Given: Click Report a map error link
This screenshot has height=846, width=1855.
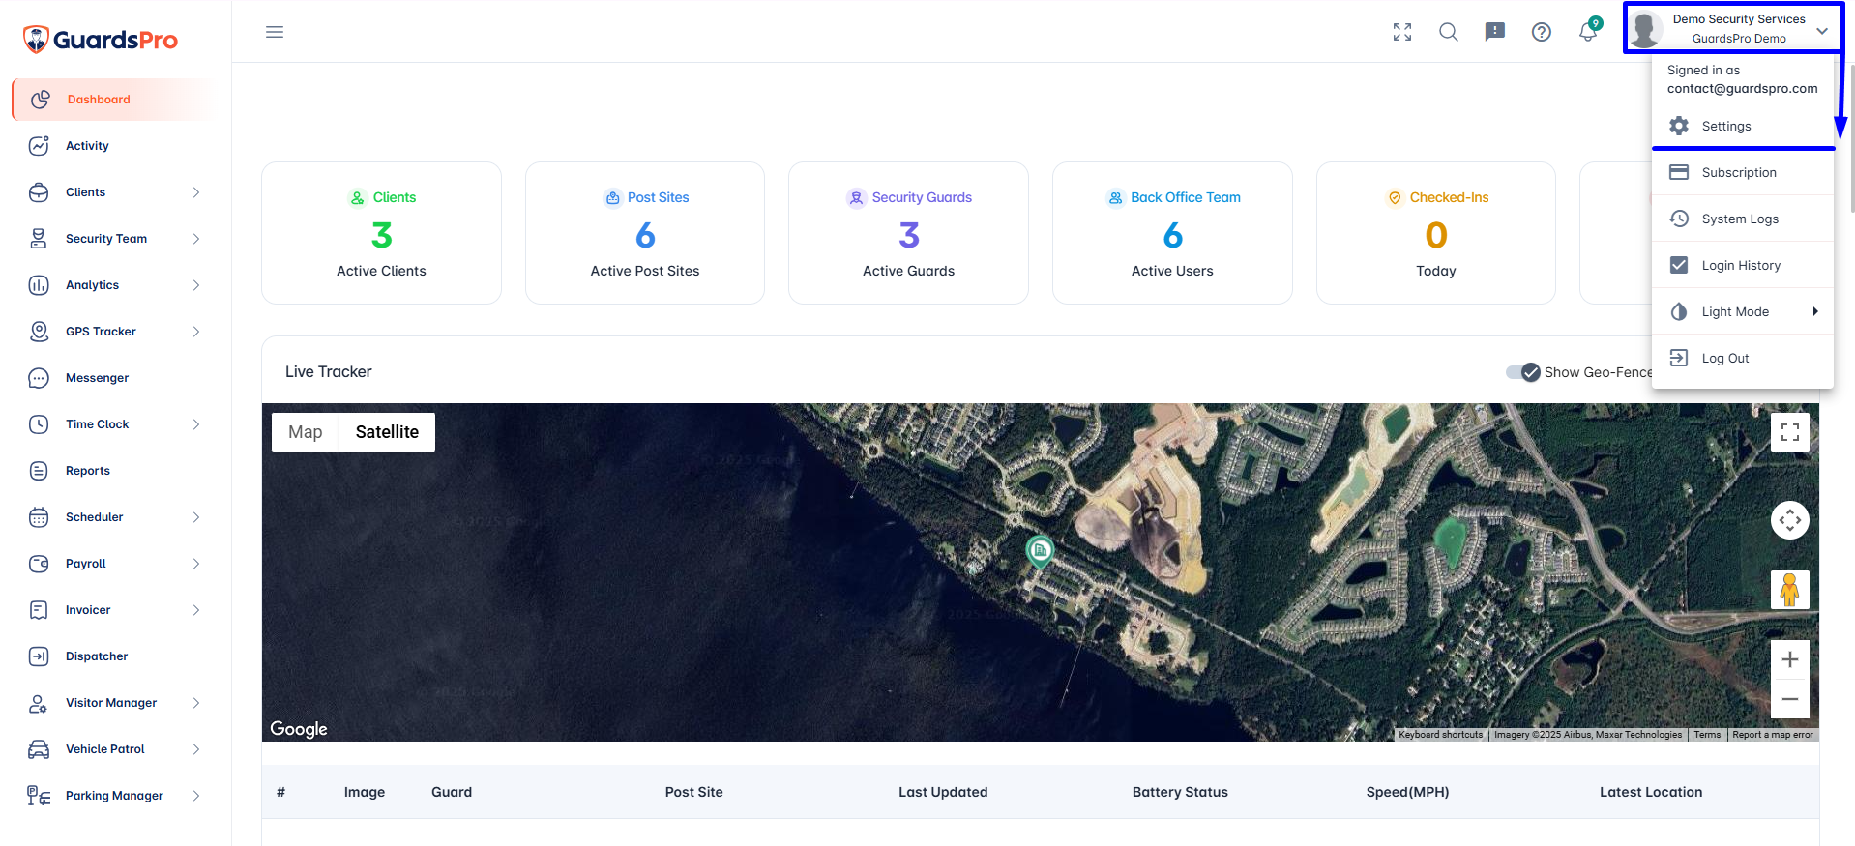Looking at the screenshot, I should pyautogui.click(x=1773, y=735).
